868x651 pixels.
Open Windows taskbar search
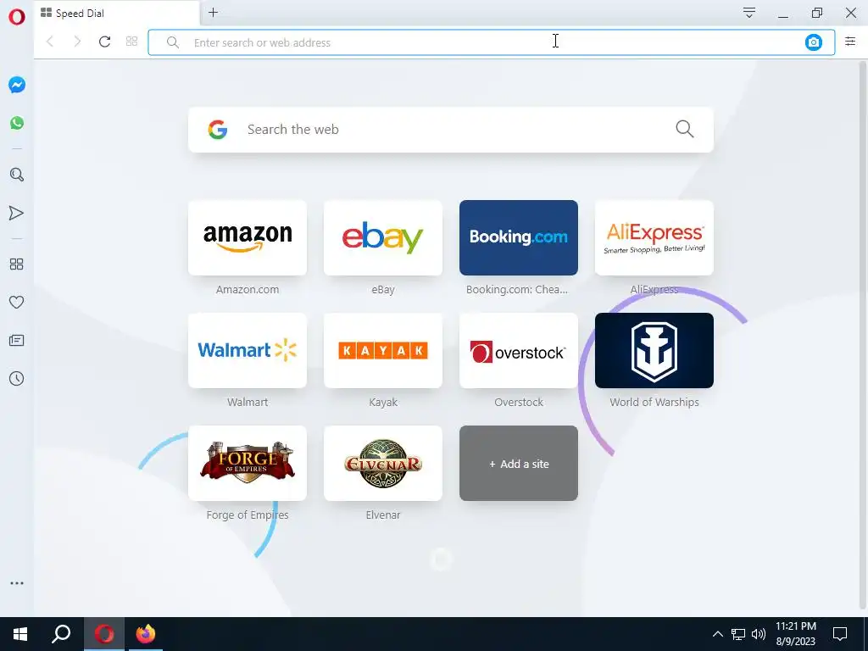[x=61, y=634]
